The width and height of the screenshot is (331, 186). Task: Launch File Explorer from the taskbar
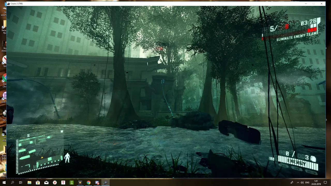click(x=29, y=183)
